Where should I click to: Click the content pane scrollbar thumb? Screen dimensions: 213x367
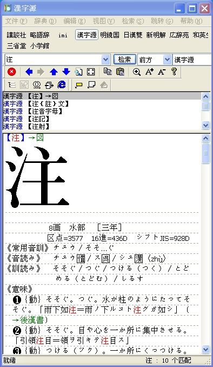[x=206, y=153]
